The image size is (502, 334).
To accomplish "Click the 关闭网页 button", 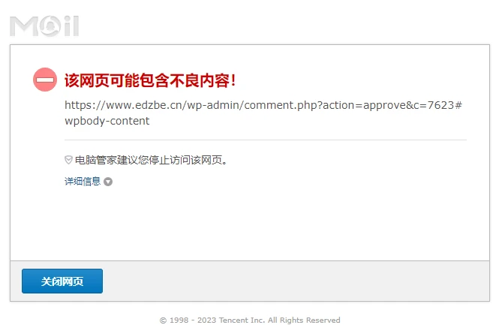I will click(62, 281).
